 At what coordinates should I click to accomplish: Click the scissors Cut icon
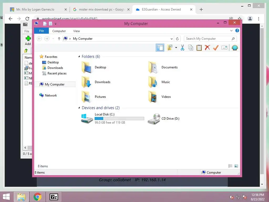pyautogui.click(x=182, y=48)
